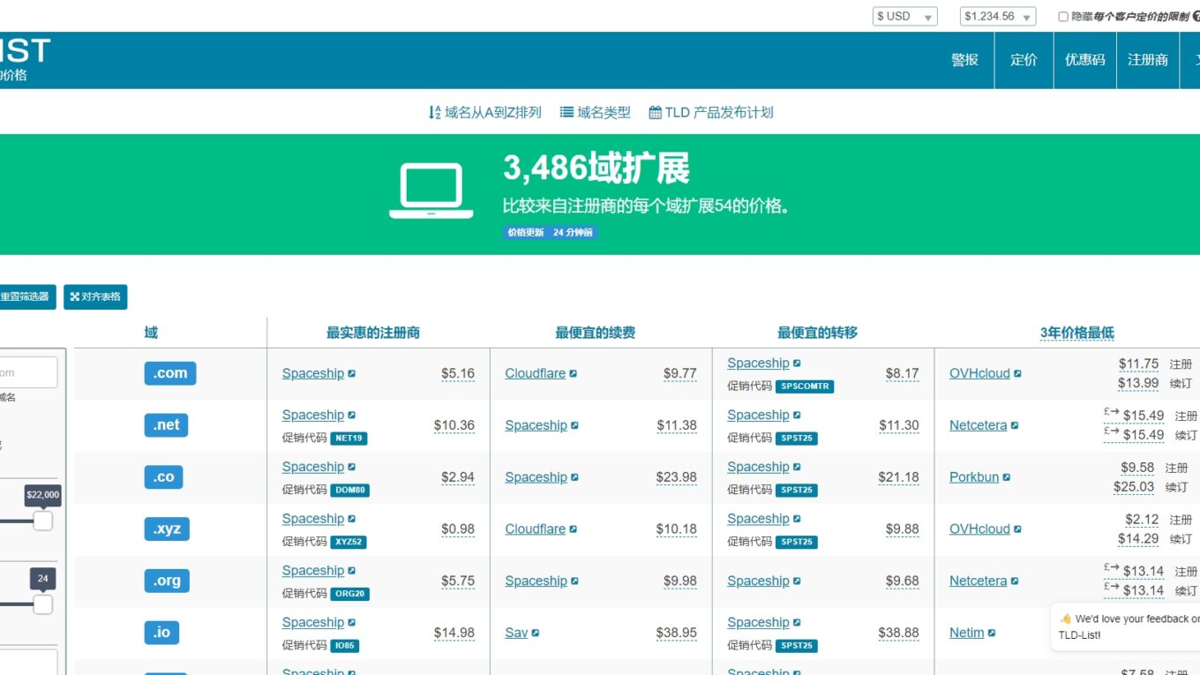Click the $21.18 .co transfer price
The width and height of the screenshot is (1200, 675).
[x=898, y=477]
